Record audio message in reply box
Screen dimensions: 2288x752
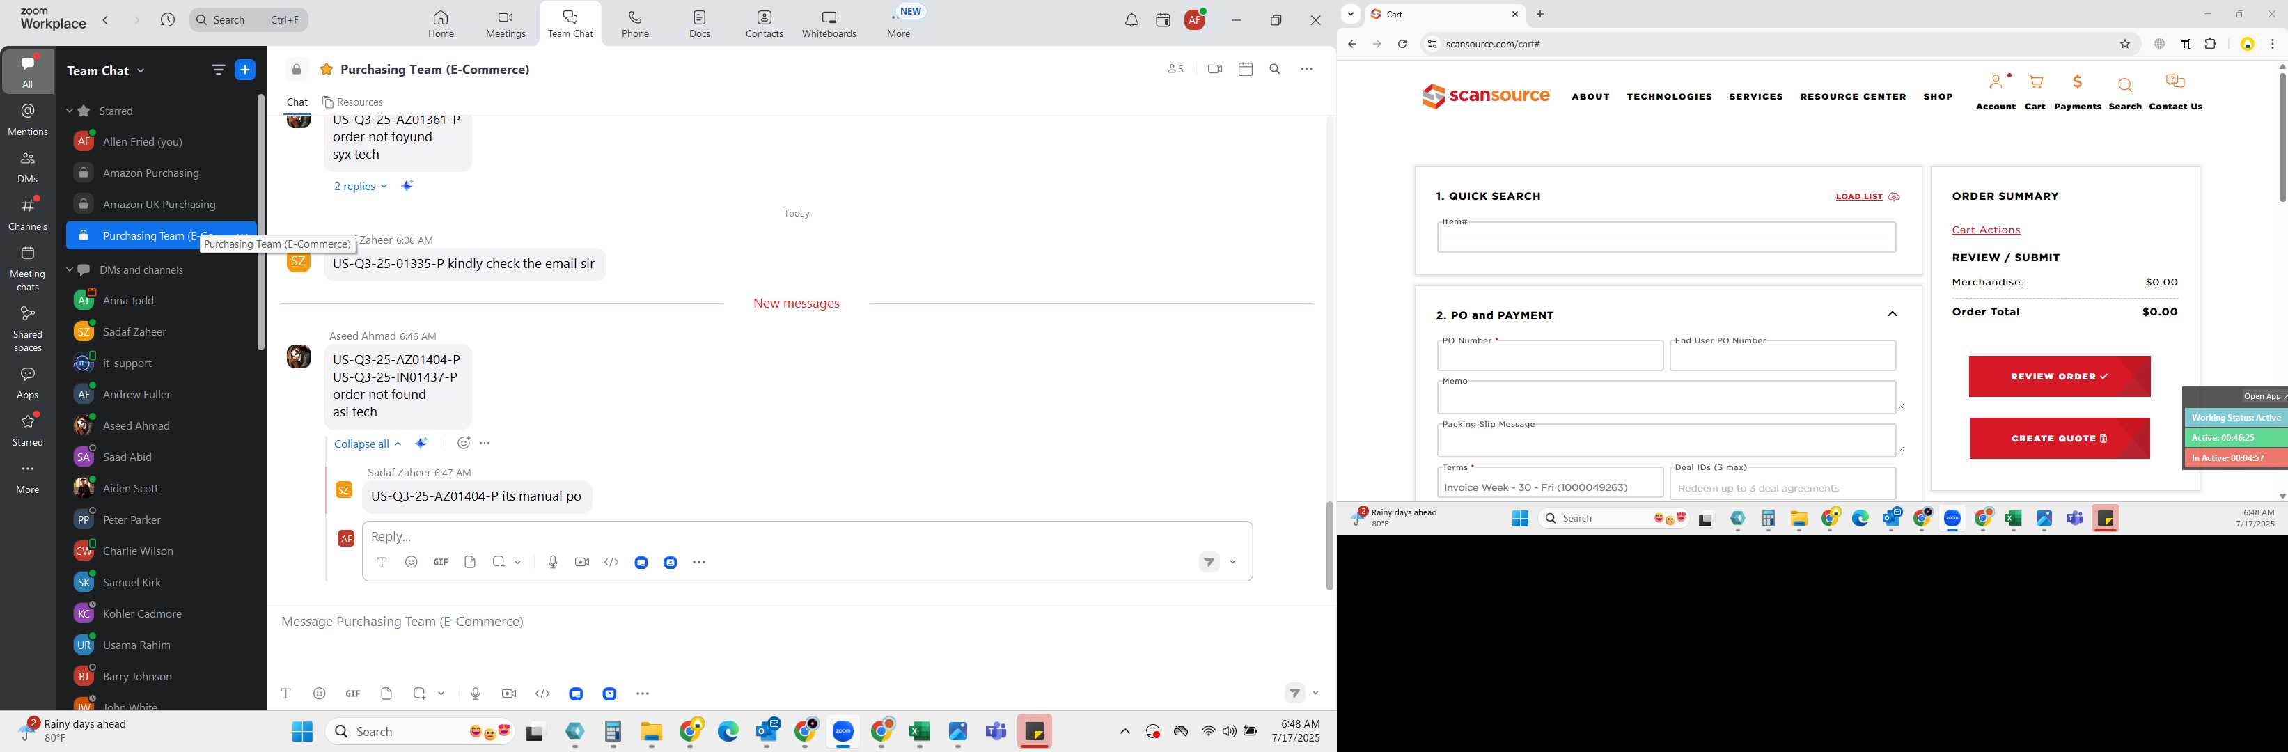pyautogui.click(x=552, y=562)
